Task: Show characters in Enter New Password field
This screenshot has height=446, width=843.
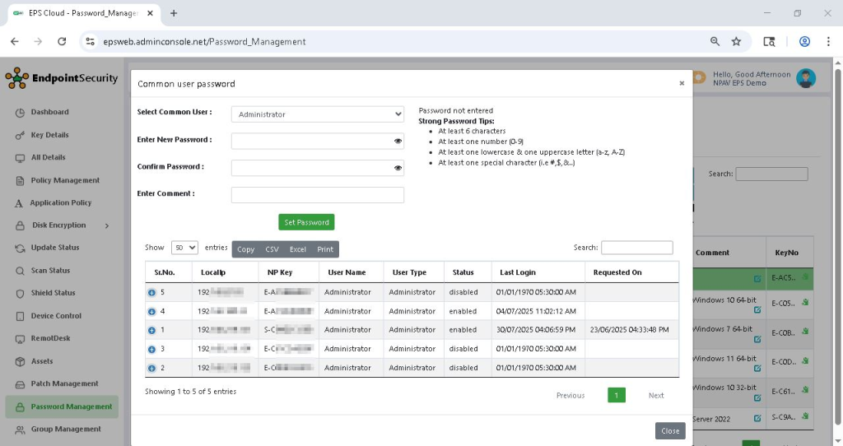Action: 398,141
